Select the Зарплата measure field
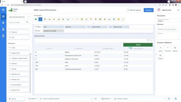Screen dimensions: 181x102 (19, 63)
